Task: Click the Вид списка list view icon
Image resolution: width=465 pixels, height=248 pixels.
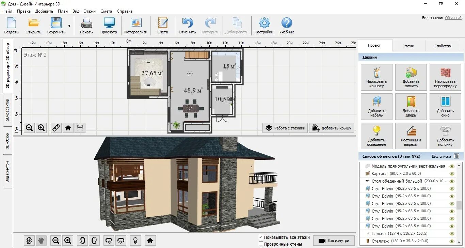Action: [x=457, y=156]
